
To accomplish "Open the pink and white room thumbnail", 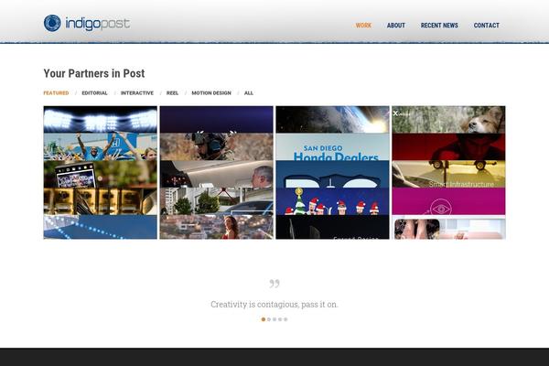I will (448, 227).
